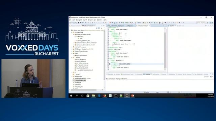This screenshot has height=121, width=216.
Task: Select deploy_helm.sh in scripts folder
Action: [x=81, y=62]
